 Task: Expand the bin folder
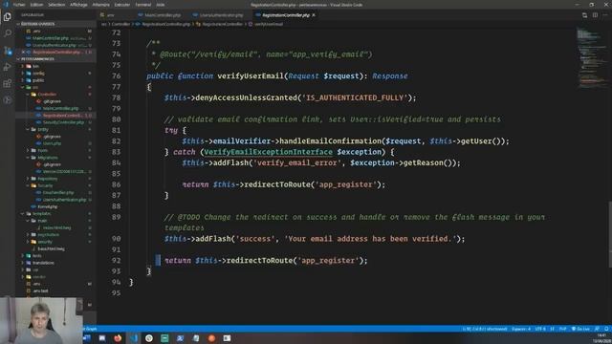tap(35, 66)
